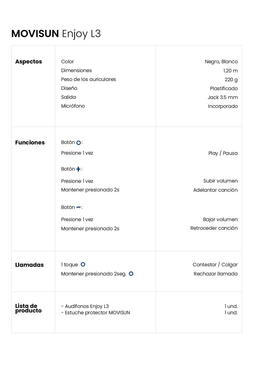
Task: Click the Play / Pausa text
Action: 223,153
